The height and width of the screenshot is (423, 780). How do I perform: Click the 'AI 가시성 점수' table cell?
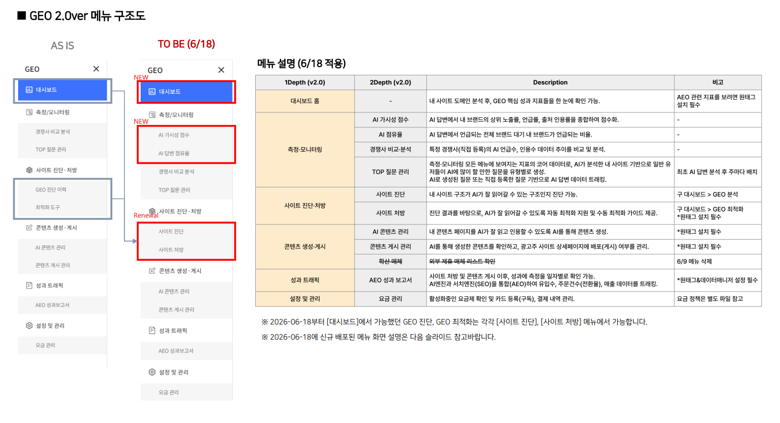(390, 120)
